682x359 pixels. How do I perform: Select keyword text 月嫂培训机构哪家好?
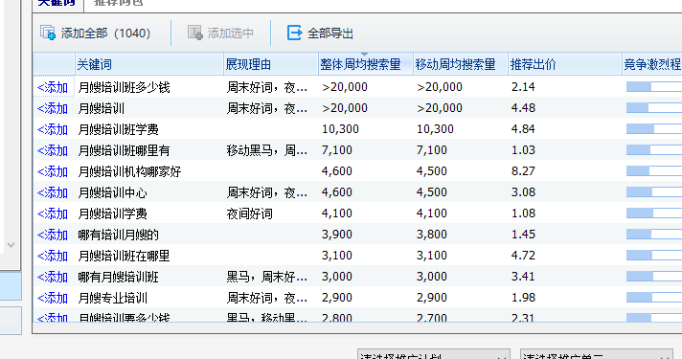[x=129, y=171]
